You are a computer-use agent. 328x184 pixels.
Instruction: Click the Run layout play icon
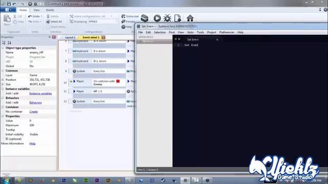pos(157,18)
